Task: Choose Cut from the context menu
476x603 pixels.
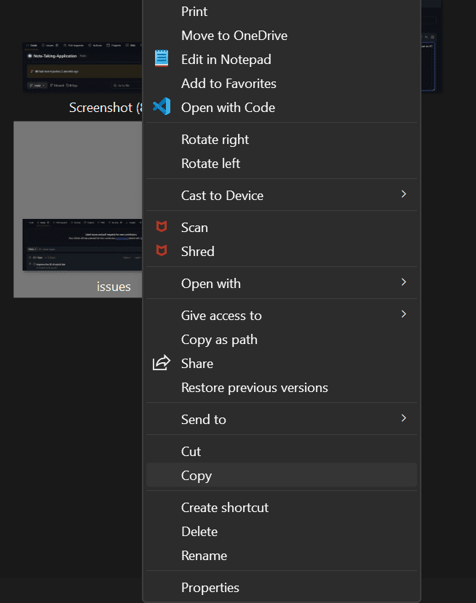Action: click(191, 452)
